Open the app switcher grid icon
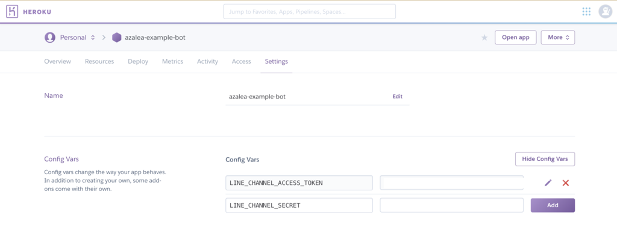617x230 pixels. (586, 11)
